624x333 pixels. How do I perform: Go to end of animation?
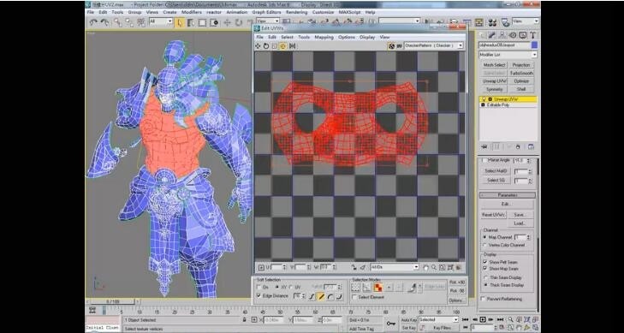(x=500, y=319)
